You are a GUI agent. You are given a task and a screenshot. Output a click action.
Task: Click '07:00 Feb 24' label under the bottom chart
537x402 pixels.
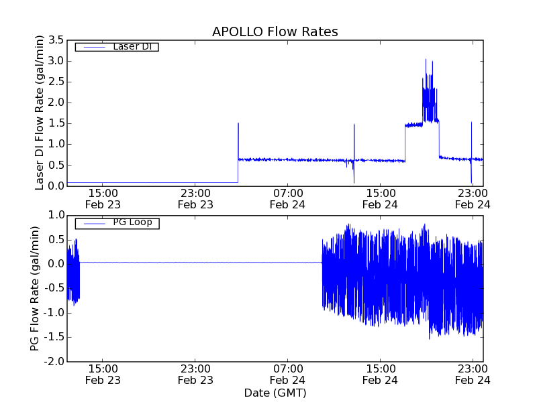point(288,375)
